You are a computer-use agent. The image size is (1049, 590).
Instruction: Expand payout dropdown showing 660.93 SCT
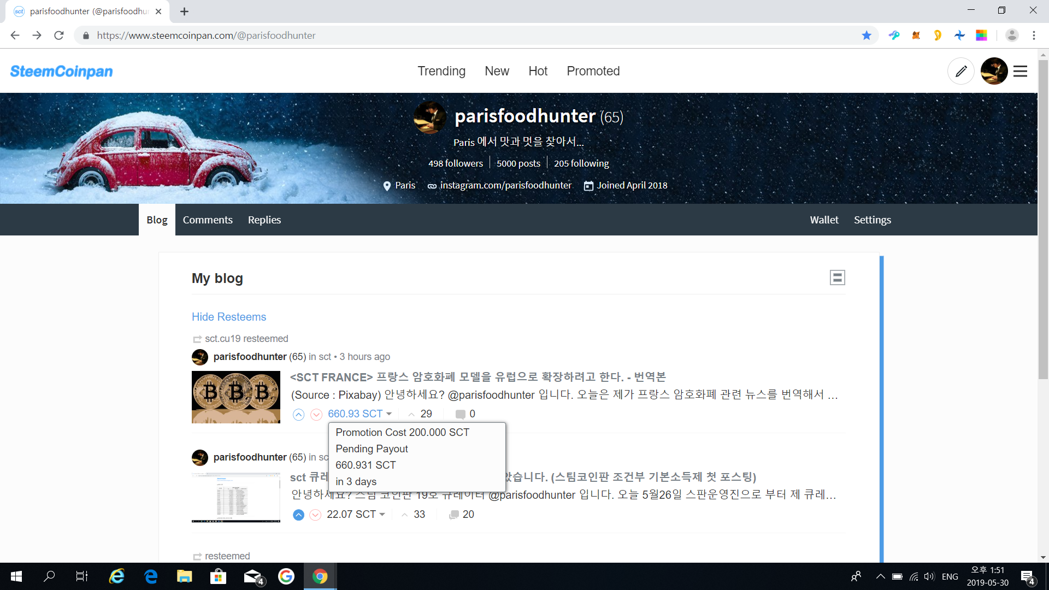(360, 414)
